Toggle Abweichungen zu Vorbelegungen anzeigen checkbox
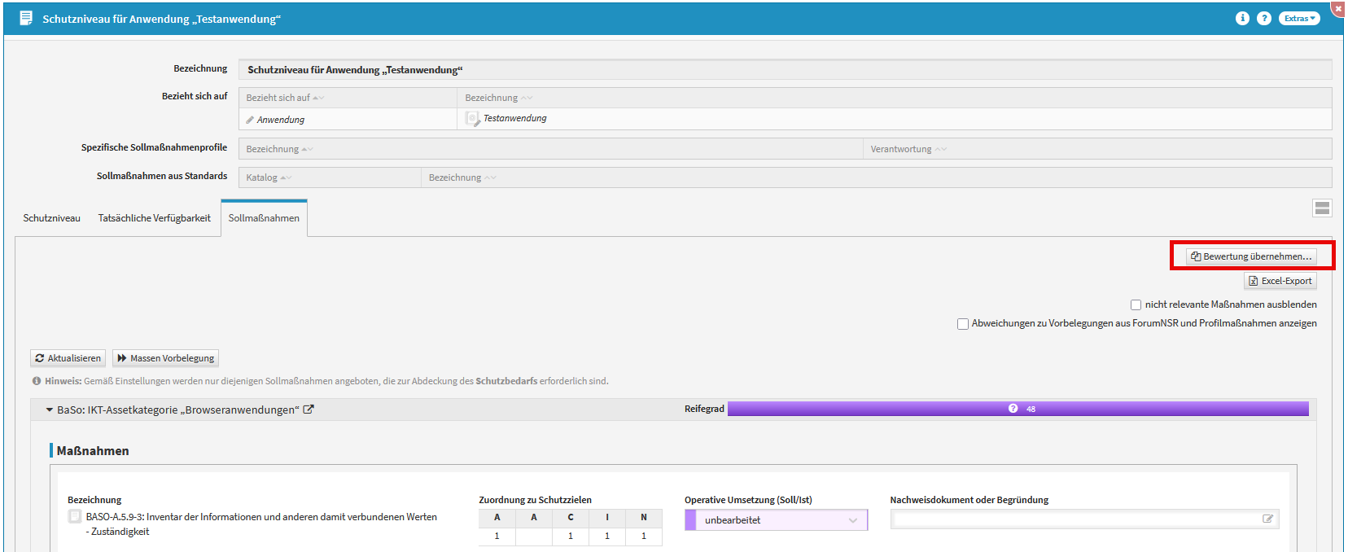The image size is (1348, 552). [963, 323]
